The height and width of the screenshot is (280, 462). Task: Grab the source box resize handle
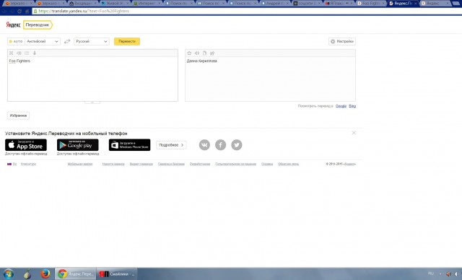(92, 102)
